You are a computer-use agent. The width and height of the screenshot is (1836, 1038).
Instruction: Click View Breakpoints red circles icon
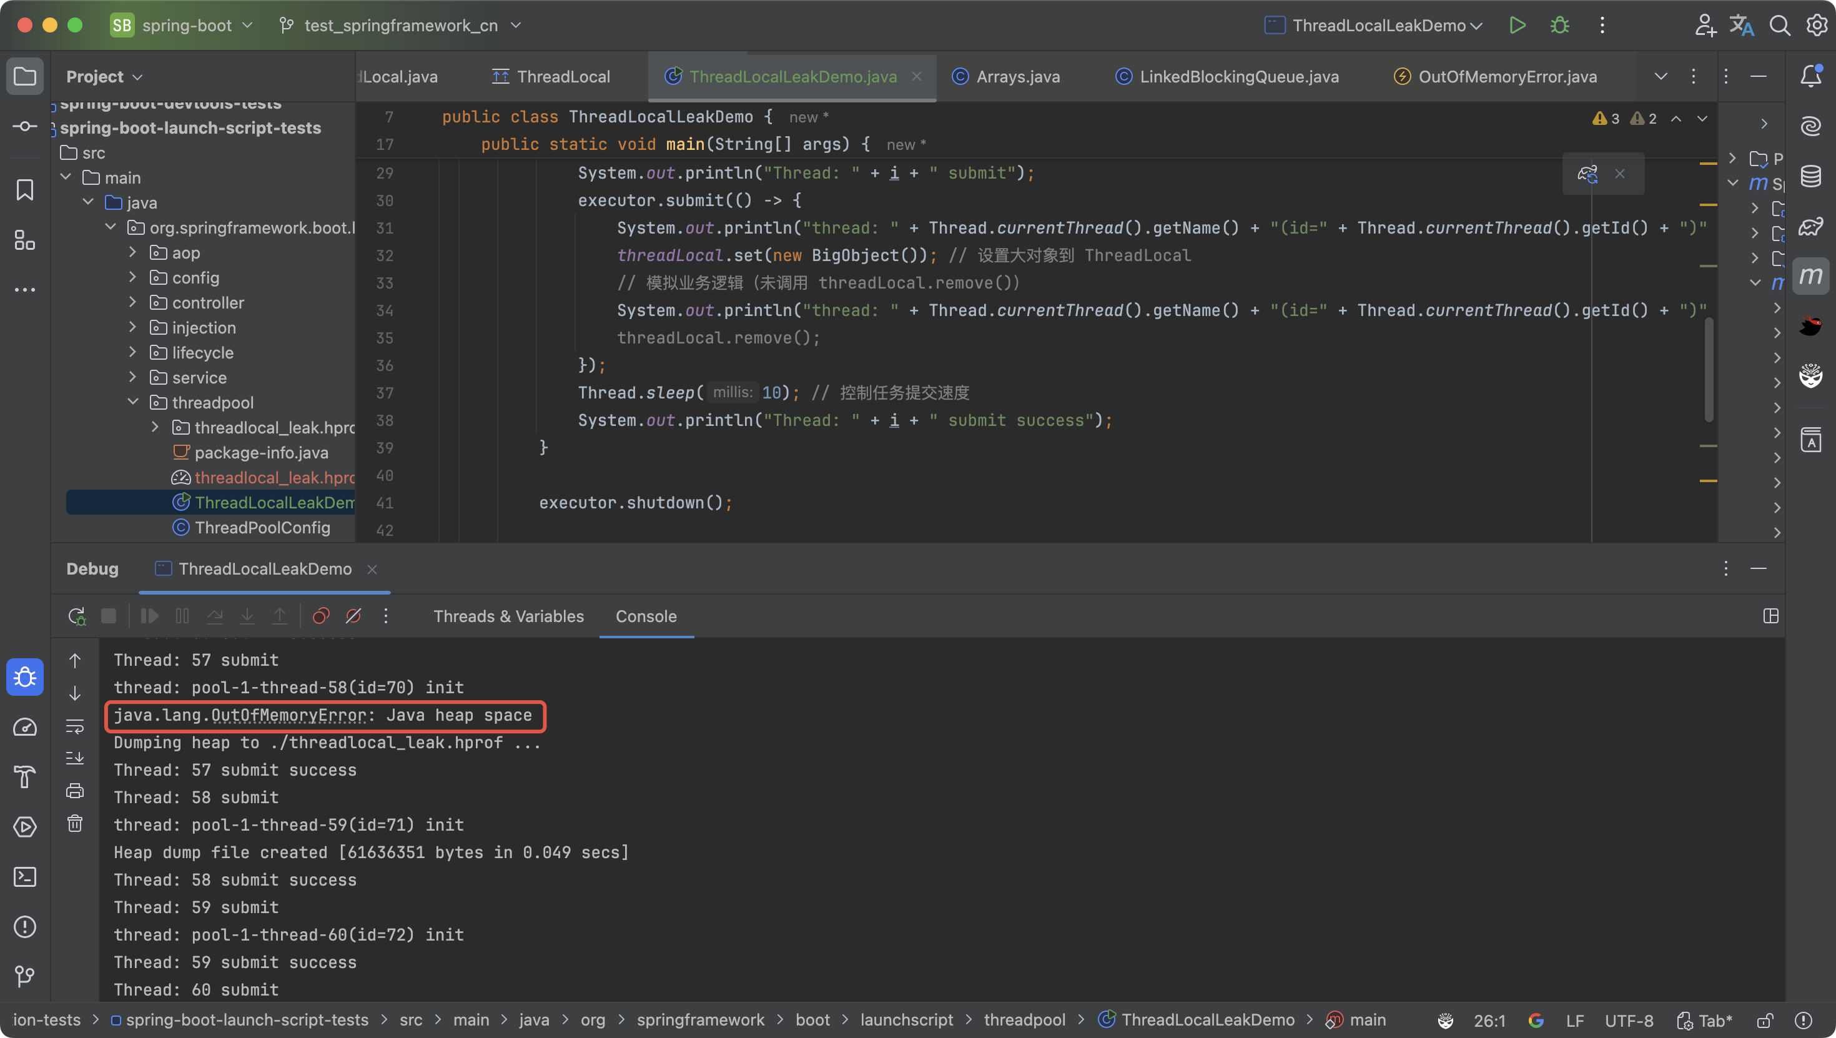tap(321, 616)
